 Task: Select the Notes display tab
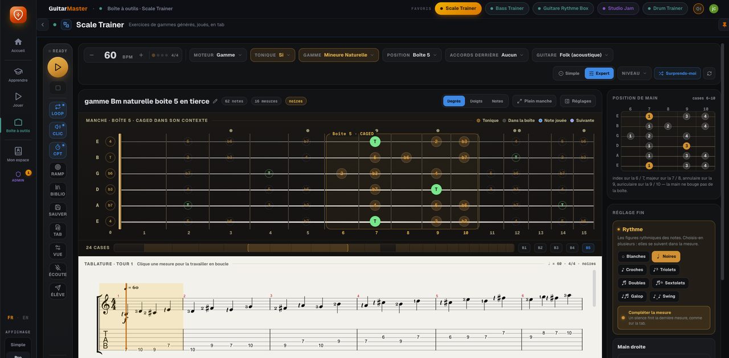[x=497, y=101]
